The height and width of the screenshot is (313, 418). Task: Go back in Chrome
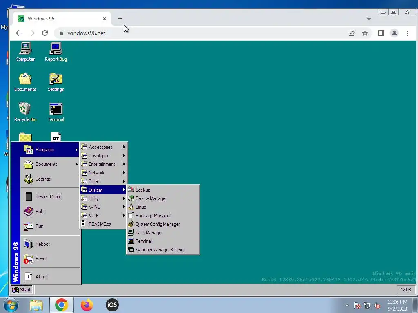pos(18,33)
